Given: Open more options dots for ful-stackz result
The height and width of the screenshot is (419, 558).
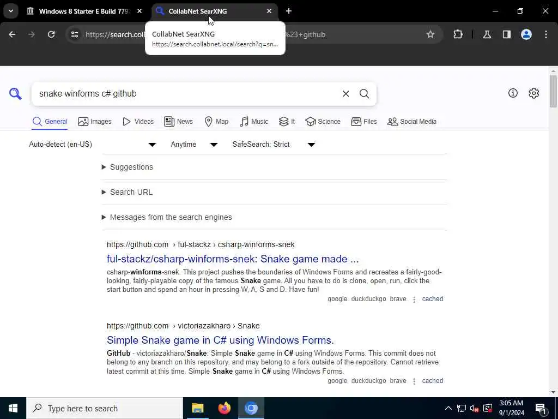Looking at the screenshot, I should [414, 300].
